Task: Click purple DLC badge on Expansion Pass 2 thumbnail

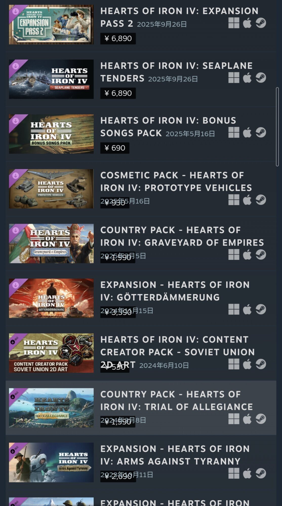Action: [16, 11]
